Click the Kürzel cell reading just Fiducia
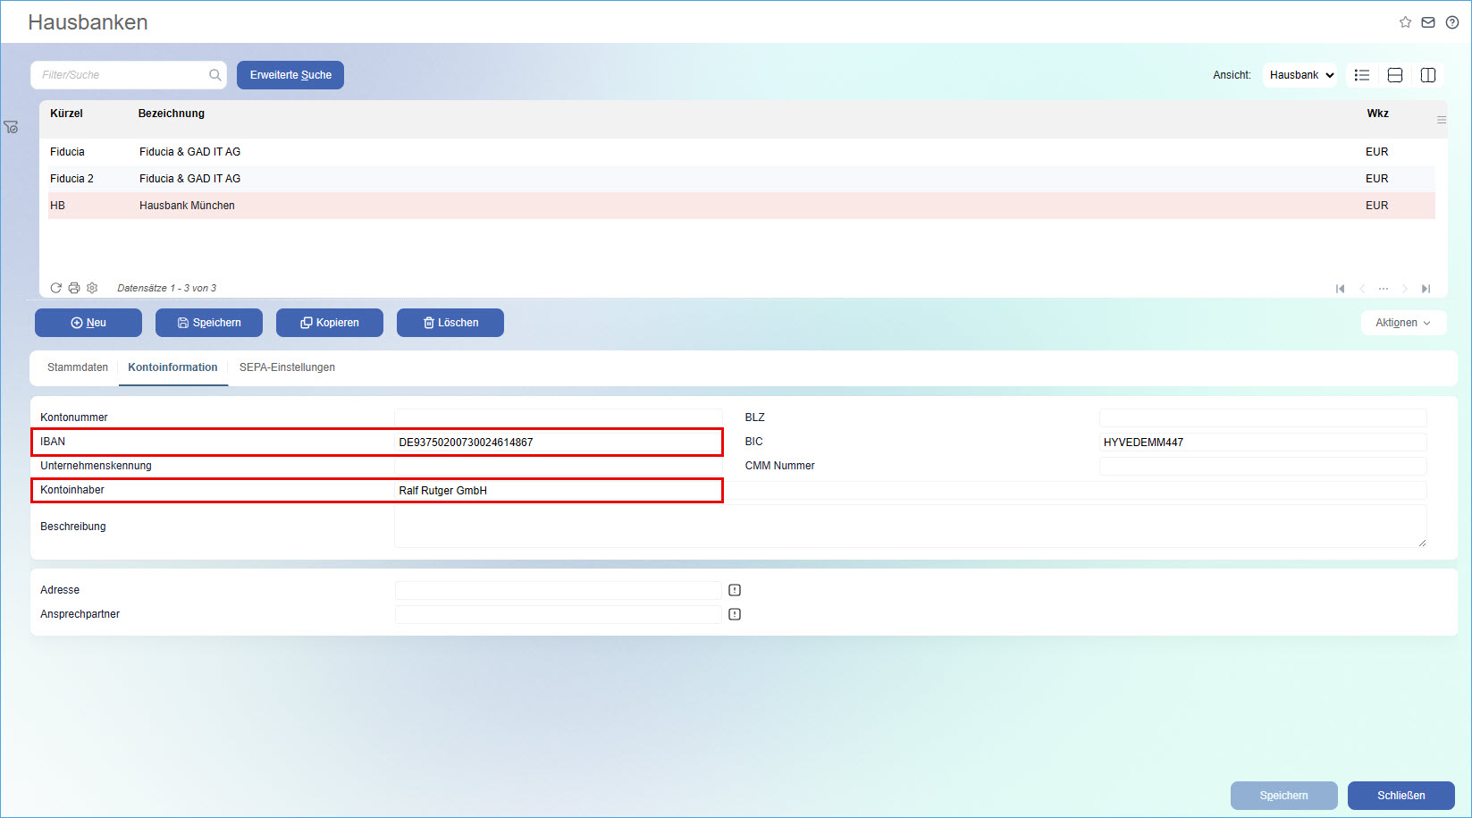Viewport: 1472px width, 818px height. coord(67,152)
